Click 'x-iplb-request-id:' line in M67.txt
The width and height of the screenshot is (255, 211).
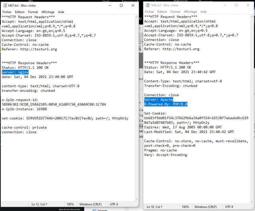(x=20, y=100)
